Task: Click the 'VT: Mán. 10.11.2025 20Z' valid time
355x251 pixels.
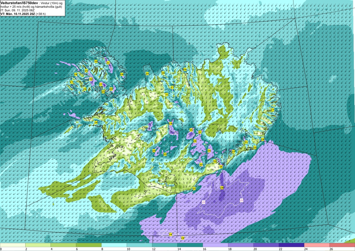Action: pyautogui.click(x=17, y=14)
